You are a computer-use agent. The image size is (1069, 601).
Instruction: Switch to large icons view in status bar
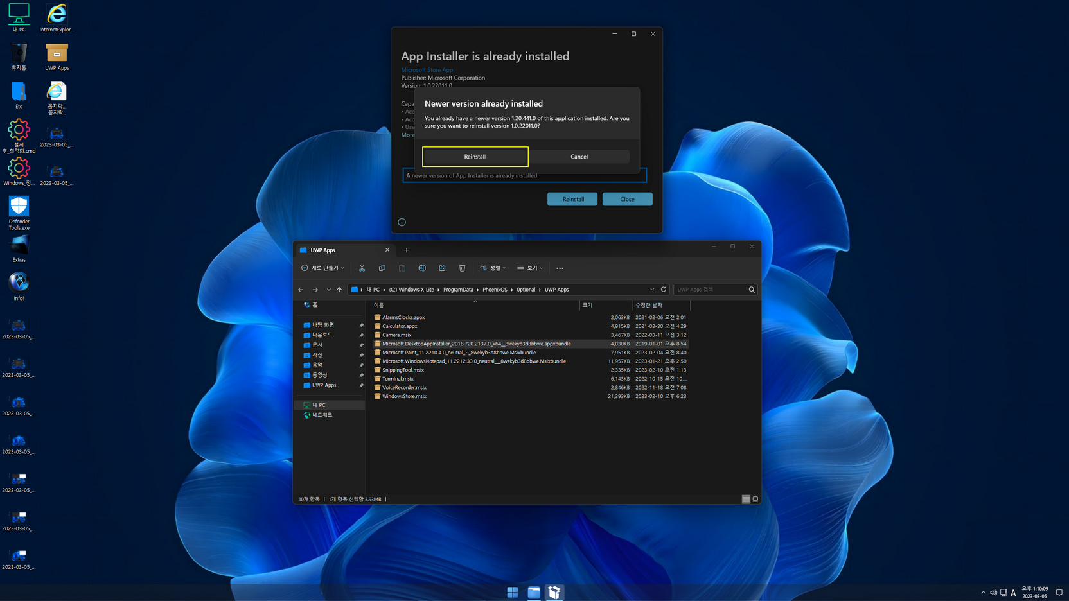pos(755,499)
